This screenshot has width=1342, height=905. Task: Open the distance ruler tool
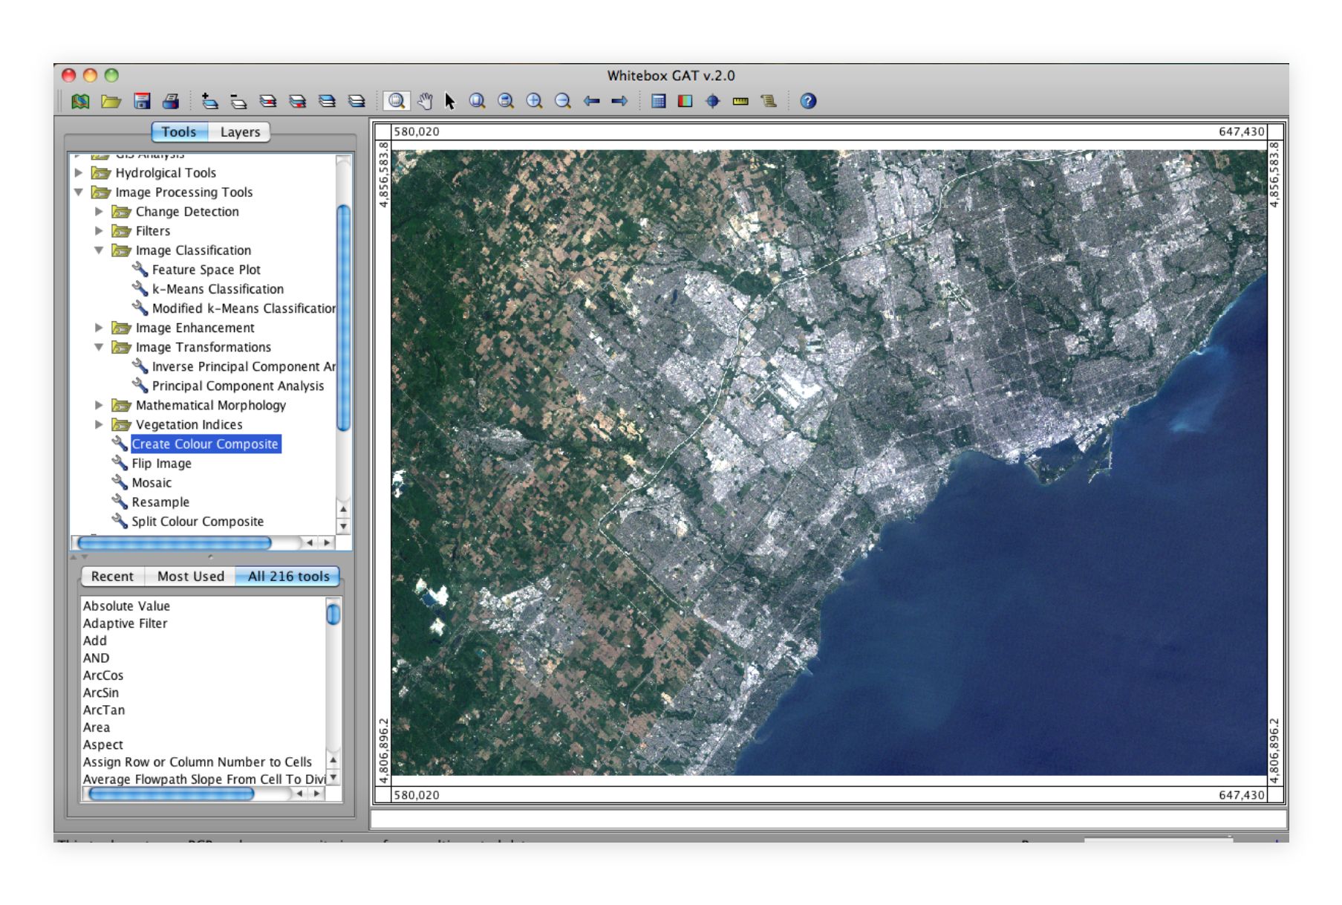[x=740, y=101]
